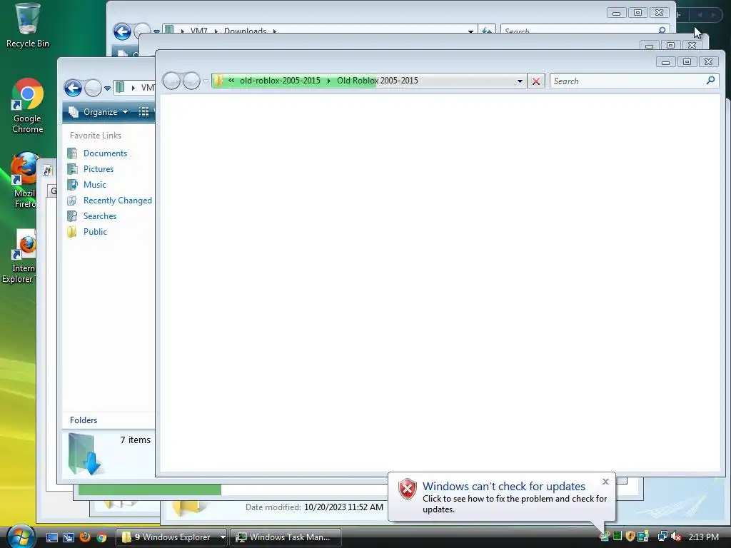Viewport: 731px width, 548px height.
Task: Go back in the VM7 Explorer window
Action: [x=74, y=88]
